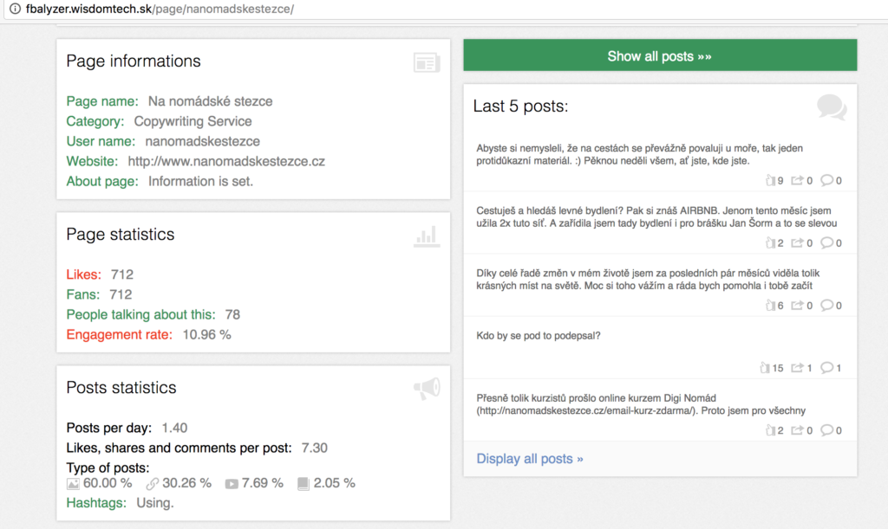Click the bar chart icon in Page statistics
The height and width of the screenshot is (529, 888).
[427, 235]
